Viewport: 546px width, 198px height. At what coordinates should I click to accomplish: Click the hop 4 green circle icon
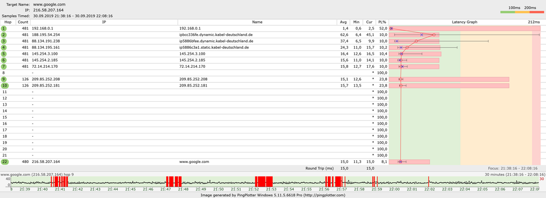click(4, 48)
